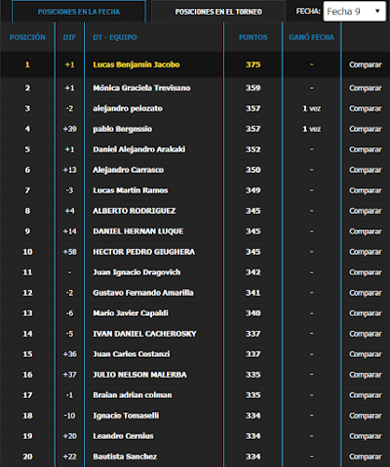The height and width of the screenshot is (467, 390).
Task: Select team name JULIO NELSON MALERBA
Action: coord(139,375)
